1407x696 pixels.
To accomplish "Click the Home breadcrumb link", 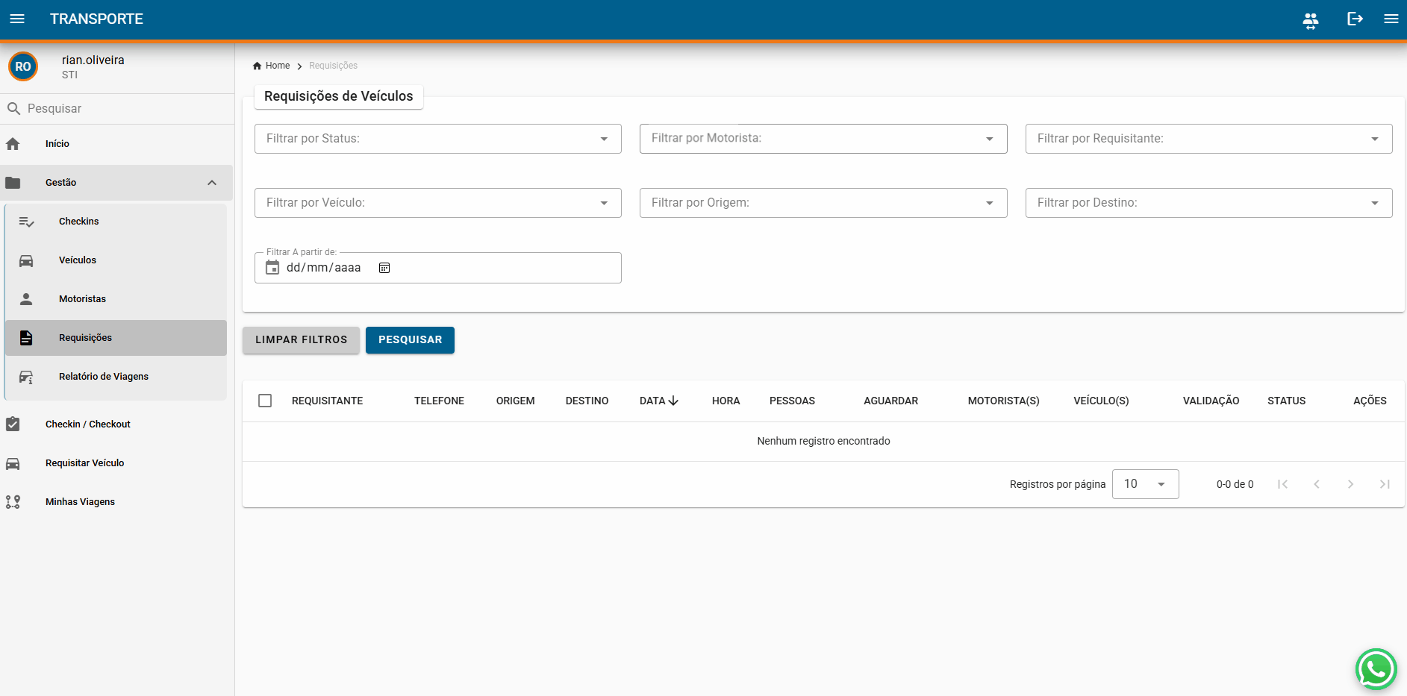I will tap(278, 66).
